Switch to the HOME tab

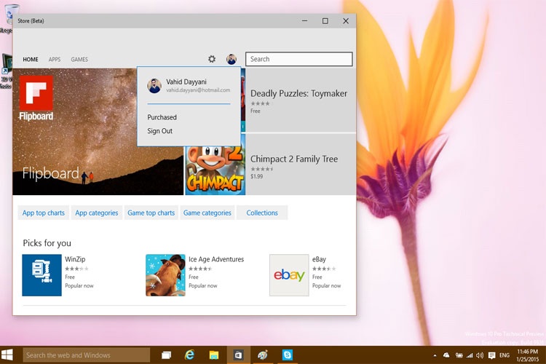click(31, 60)
